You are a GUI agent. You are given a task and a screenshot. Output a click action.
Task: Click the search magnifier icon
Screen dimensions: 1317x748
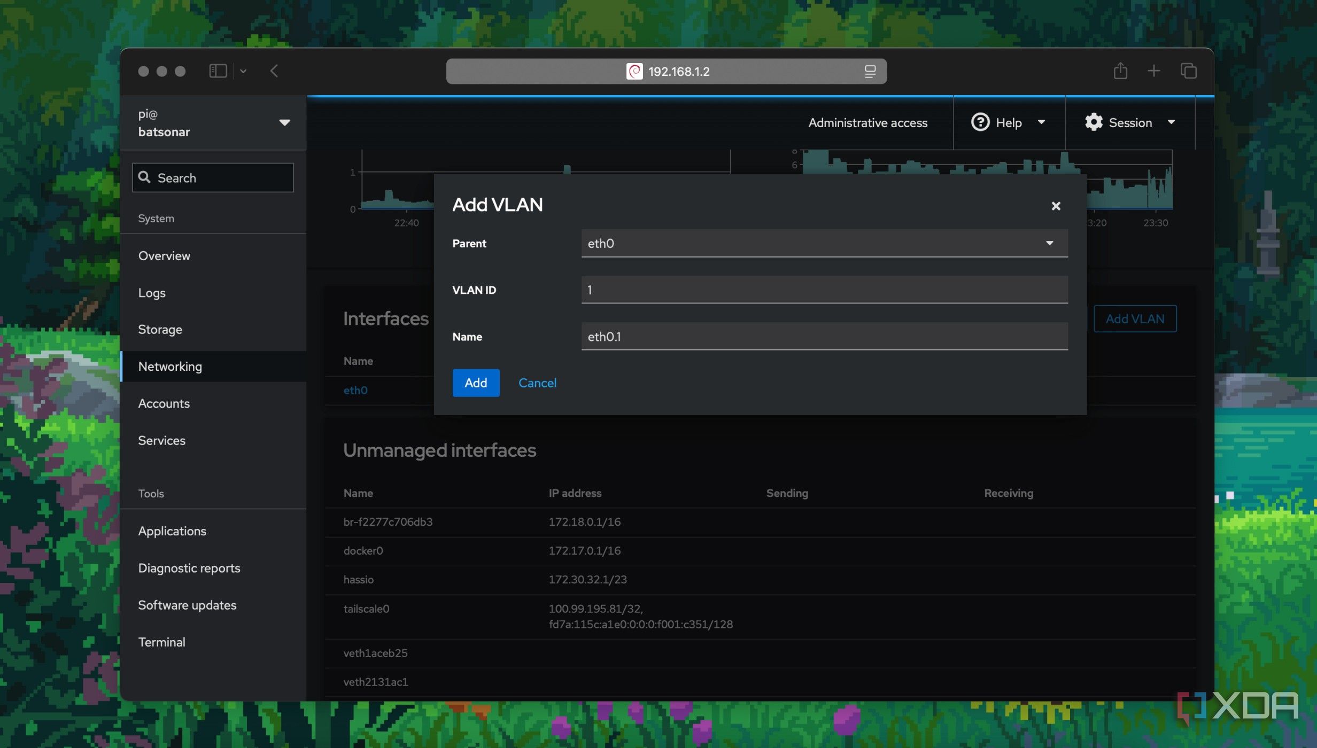144,177
